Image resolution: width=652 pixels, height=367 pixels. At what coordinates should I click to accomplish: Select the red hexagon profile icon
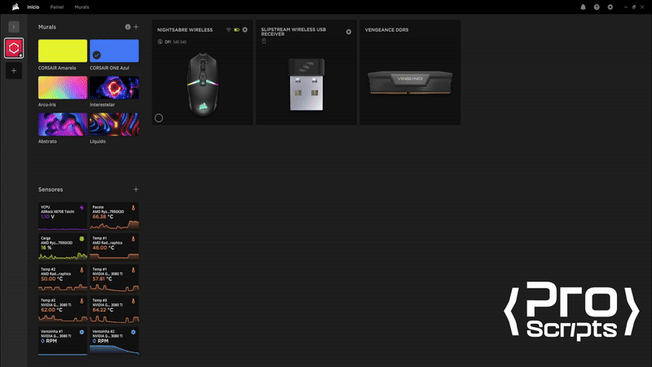click(14, 48)
